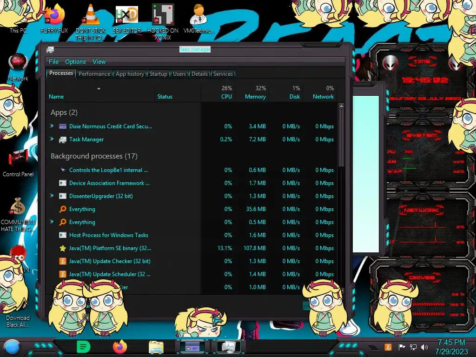Viewport: 476px width, 357px height.
Task: Click the Java Platform SE binary star icon
Action: click(x=63, y=248)
